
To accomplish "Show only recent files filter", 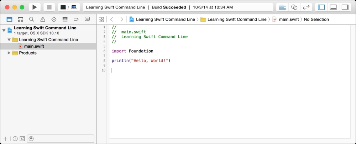I will click(x=15, y=139).
